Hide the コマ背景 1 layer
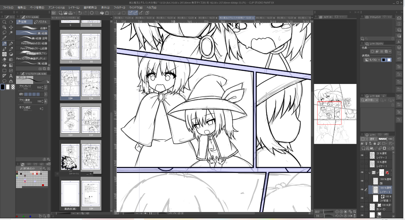This screenshot has height=220, width=405. pyautogui.click(x=362, y=198)
